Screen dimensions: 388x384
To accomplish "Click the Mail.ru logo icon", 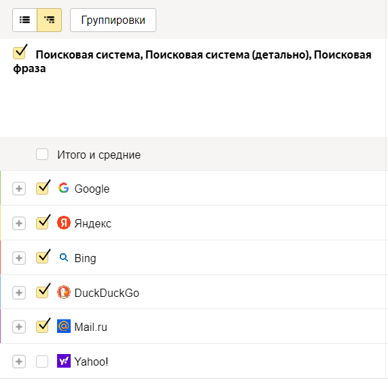I will (x=64, y=326).
